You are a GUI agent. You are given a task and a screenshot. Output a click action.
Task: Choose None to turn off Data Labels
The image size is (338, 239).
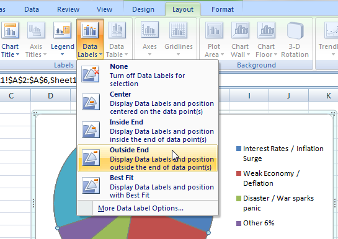148,74
